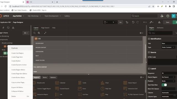Expand the Layout pane to full size
This screenshot has width=177, height=99.
click(x=45, y=33)
